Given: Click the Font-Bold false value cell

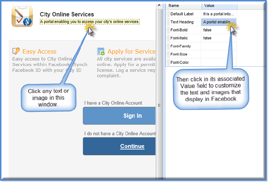Looking at the screenshot, I should (x=219, y=30).
